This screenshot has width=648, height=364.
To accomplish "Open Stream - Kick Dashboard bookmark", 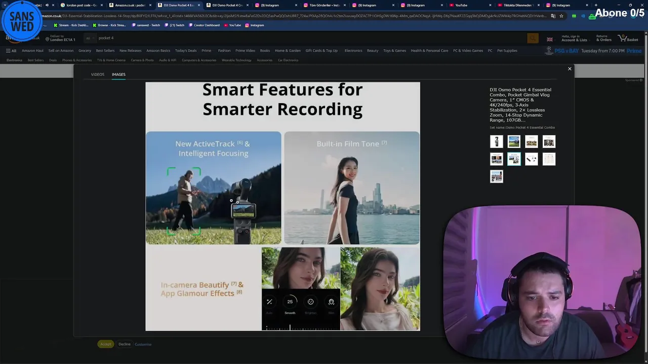I will pyautogui.click(x=71, y=25).
